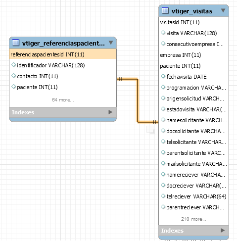Select the orange relationship line between tables
Viewport: 237px width, 241px height.
(138, 100)
